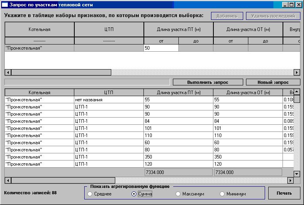This screenshot has height=205, width=304.
Task: Select the 'нет названия' cell in results
Action: (108, 100)
